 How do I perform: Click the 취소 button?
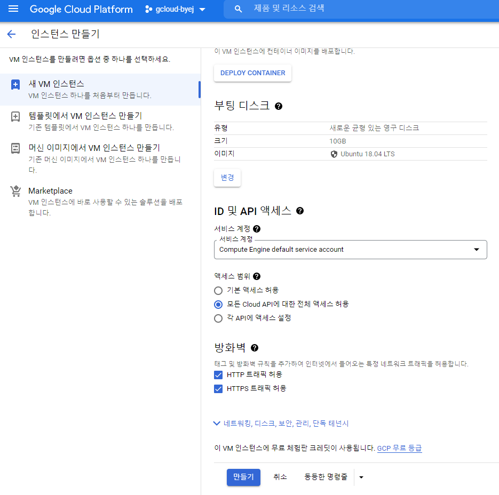point(280,477)
